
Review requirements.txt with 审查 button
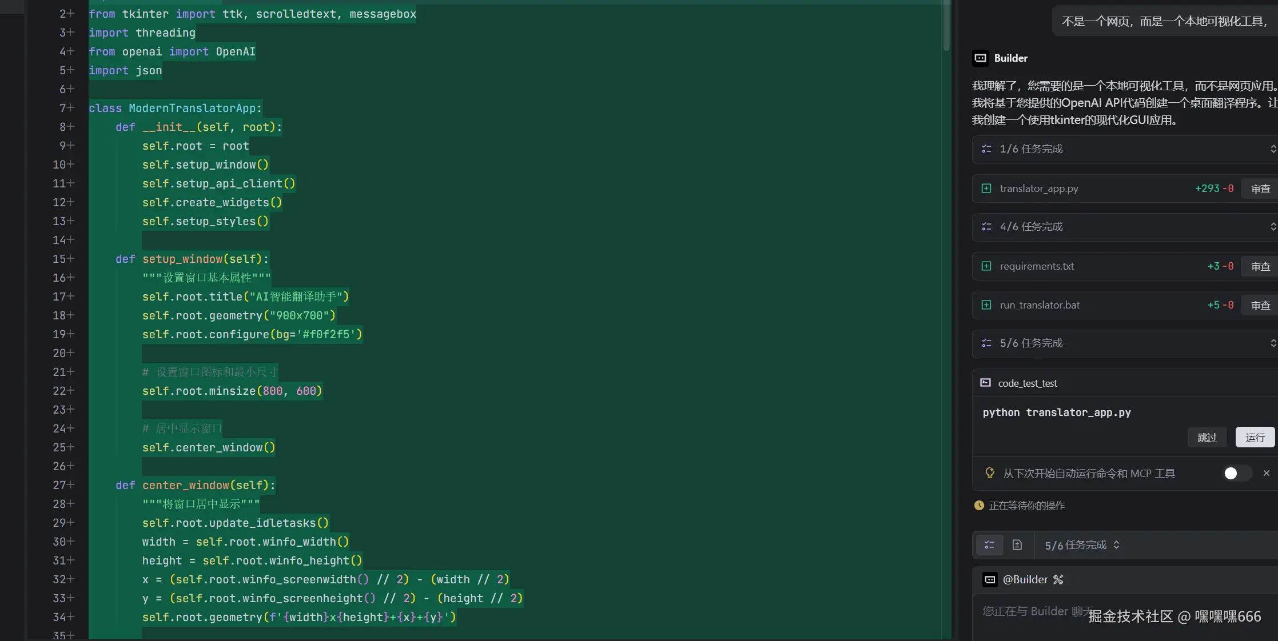click(x=1260, y=266)
